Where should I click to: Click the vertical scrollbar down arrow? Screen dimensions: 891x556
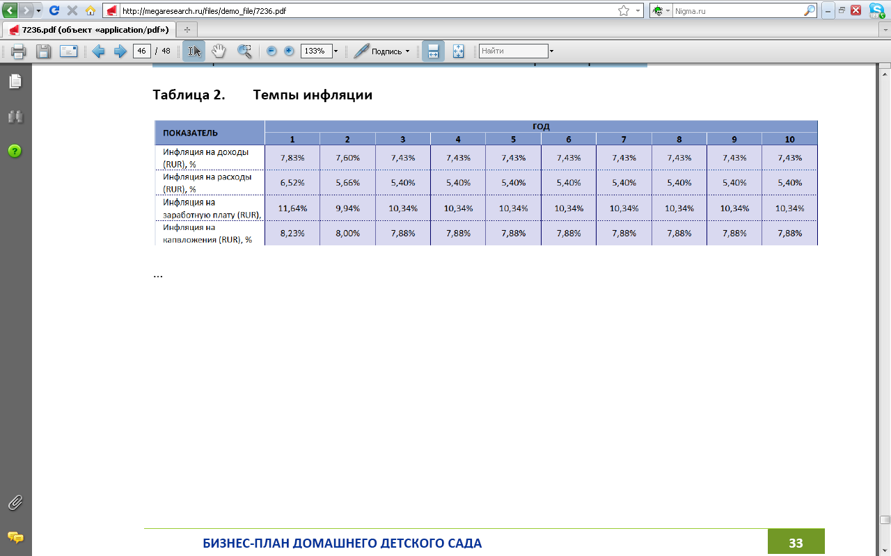(885, 550)
